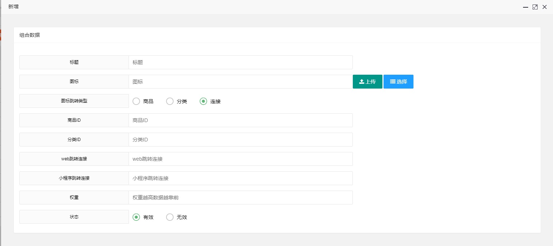553x246 pixels.
Task: Click the 分类ID input field
Action: [240, 140]
